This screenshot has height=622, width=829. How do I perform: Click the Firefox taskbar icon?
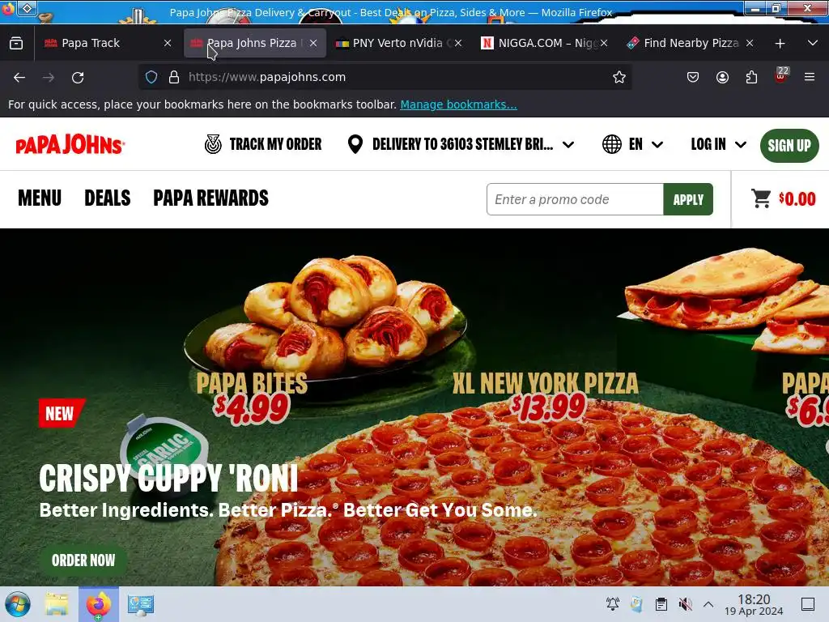(x=99, y=604)
